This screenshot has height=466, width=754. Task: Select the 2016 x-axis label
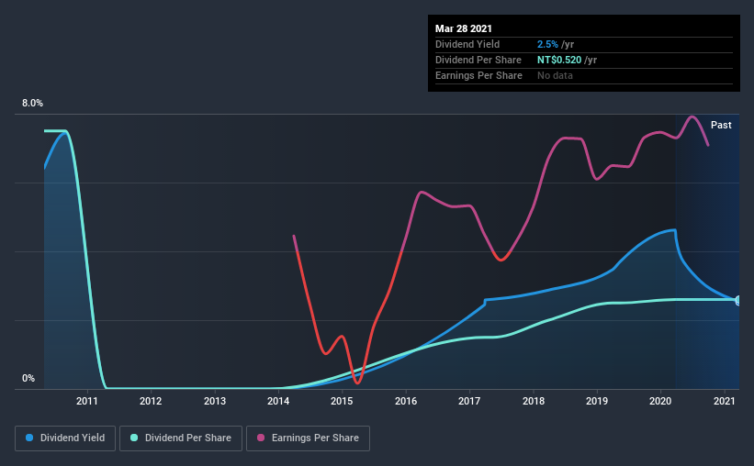coord(406,401)
